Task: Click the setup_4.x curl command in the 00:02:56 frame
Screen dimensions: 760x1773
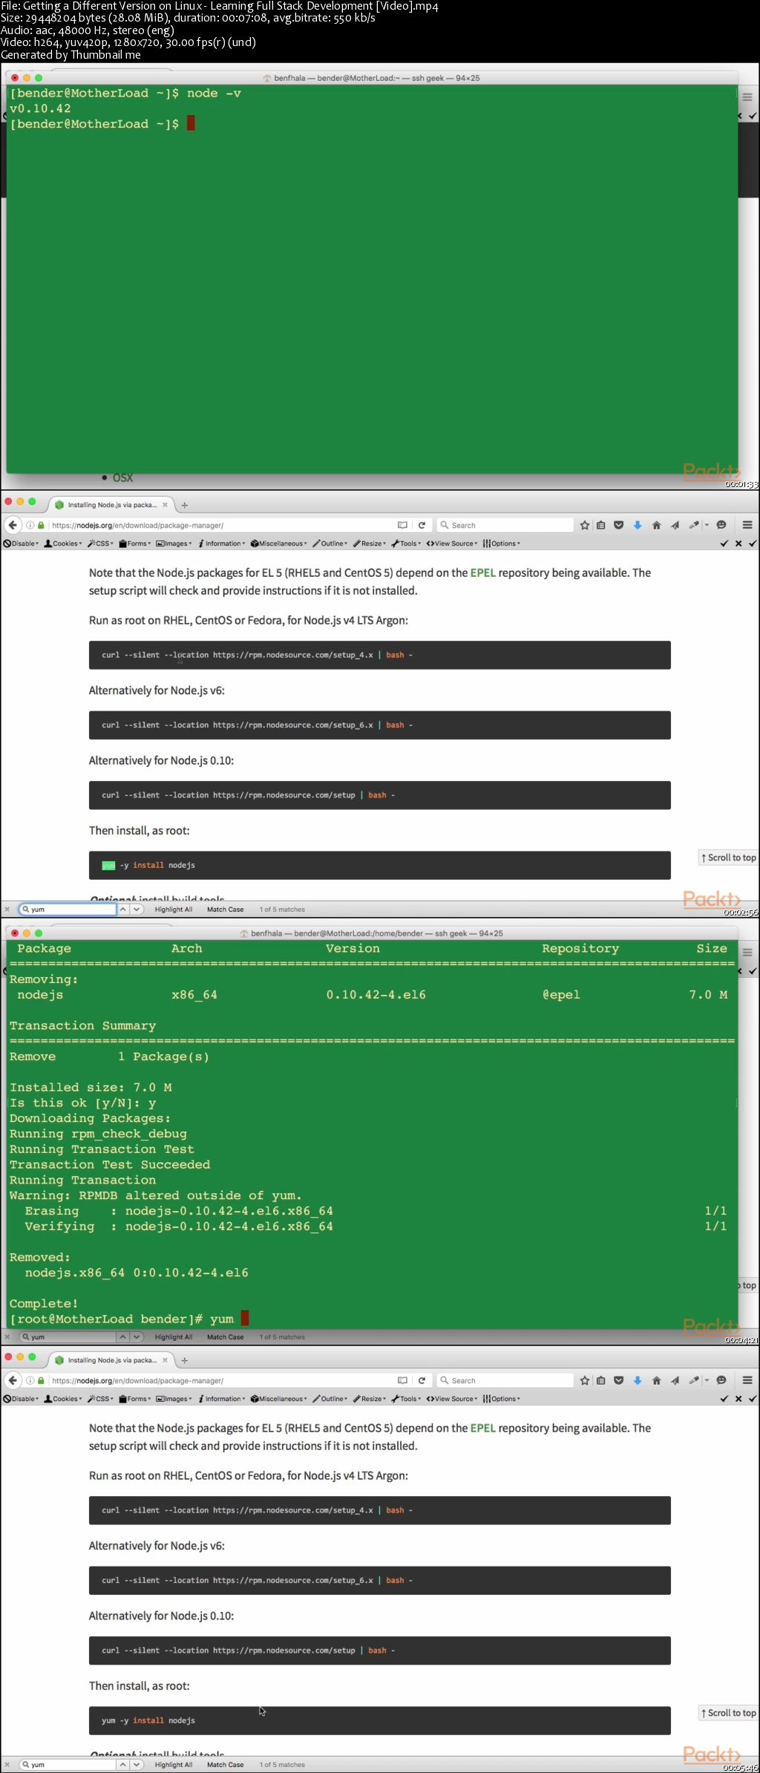Action: [257, 655]
